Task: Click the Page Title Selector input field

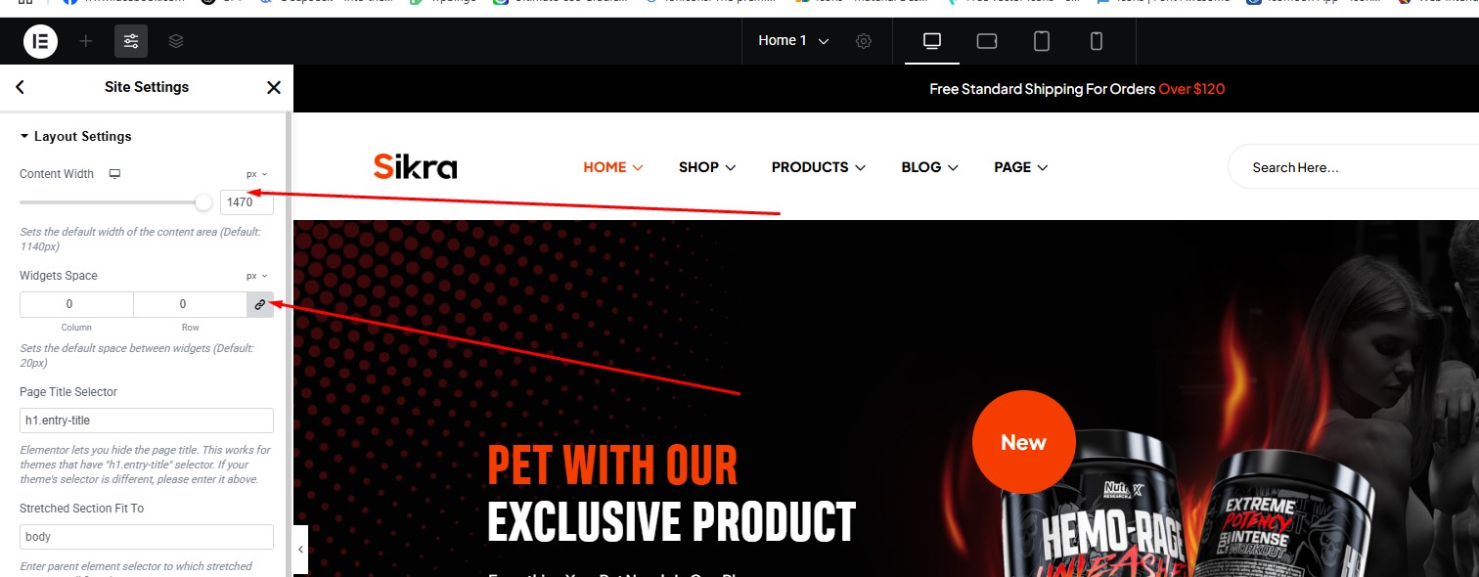Action: tap(147, 421)
